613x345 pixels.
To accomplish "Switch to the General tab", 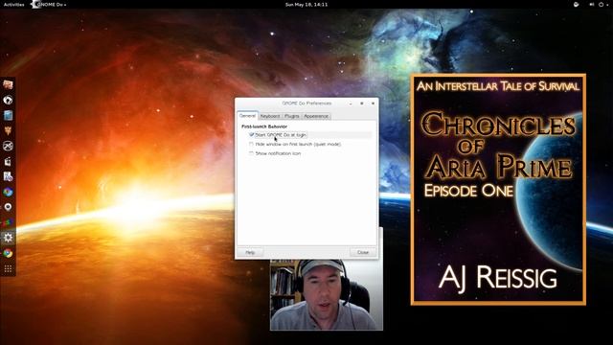I will (247, 116).
